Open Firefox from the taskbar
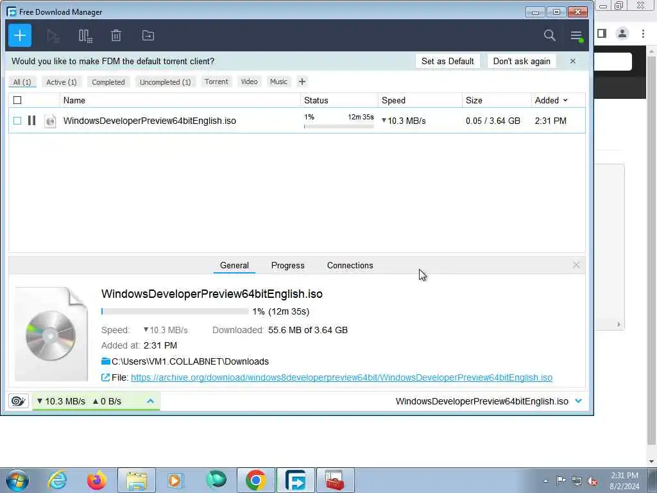Screen dimensions: 657x493 (97, 480)
